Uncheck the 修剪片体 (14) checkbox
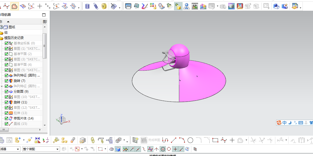Screen dimensions: 313x156 tap(6, 118)
